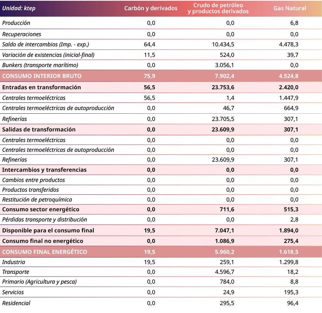
Task: Click the 'Bunkers (transporte marítimo)' row label
Action: point(40,66)
